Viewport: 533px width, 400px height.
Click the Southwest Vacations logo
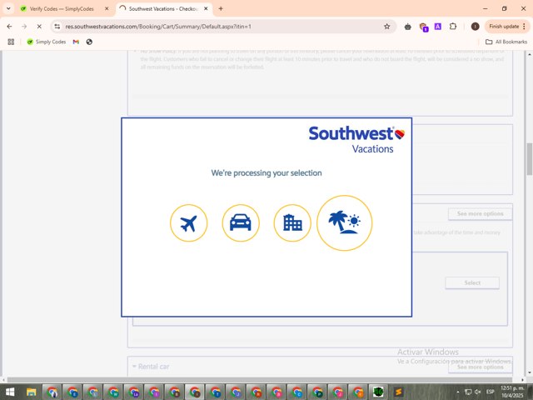(356, 140)
